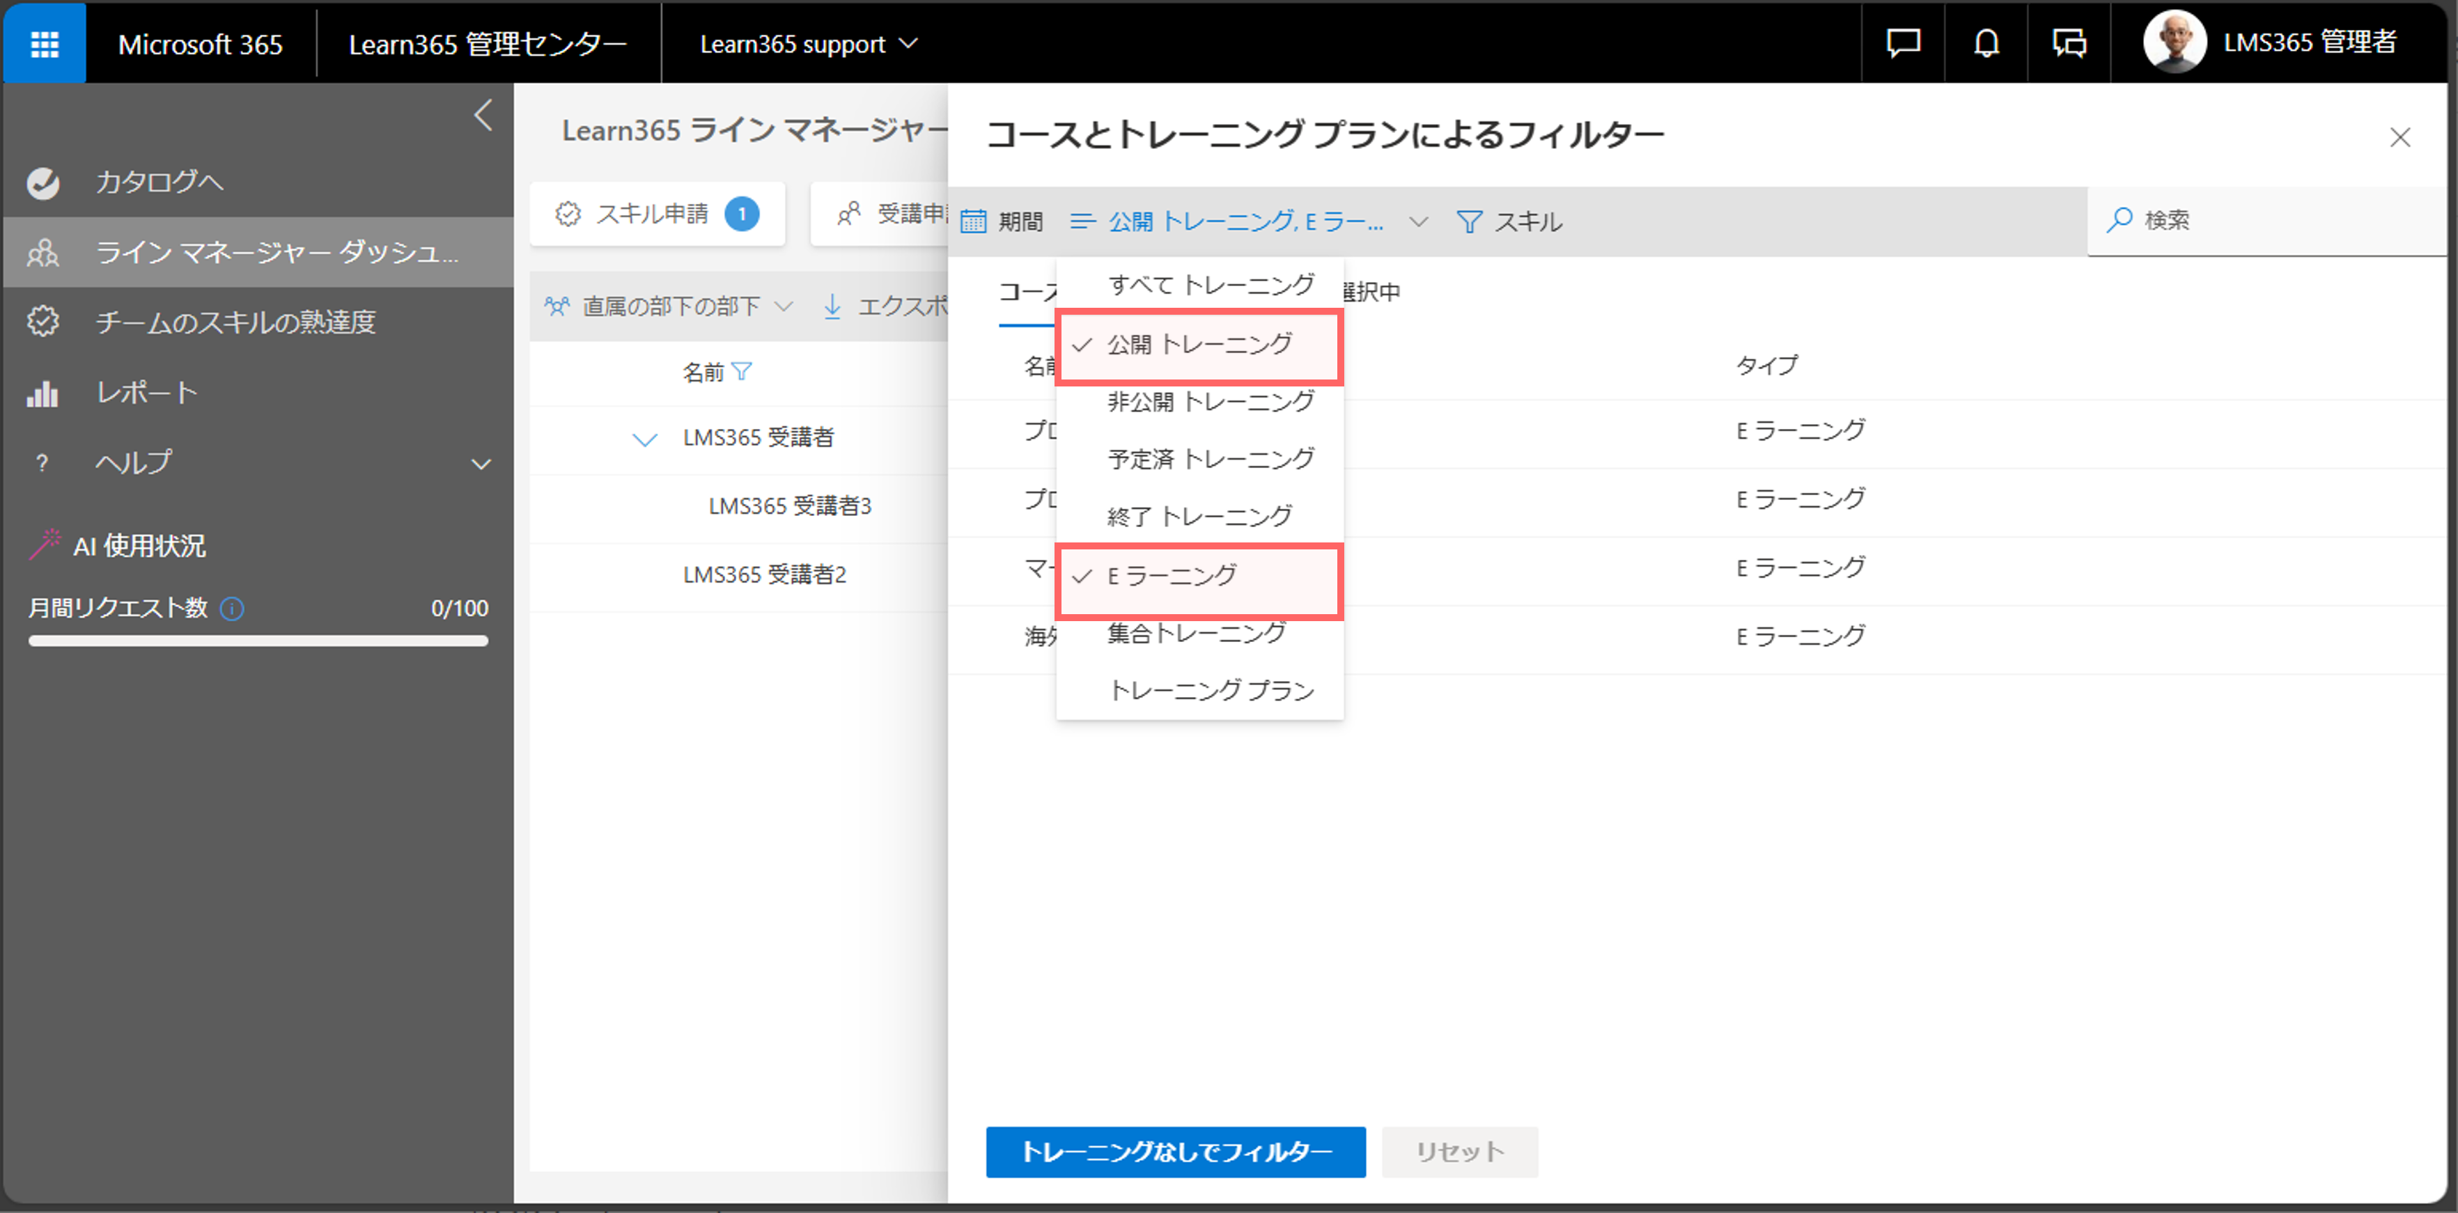Click the LMS365 管理者 profile avatar
The image size is (2458, 1213).
tap(2174, 42)
